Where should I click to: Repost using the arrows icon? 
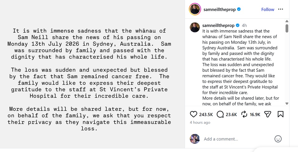(244, 114)
